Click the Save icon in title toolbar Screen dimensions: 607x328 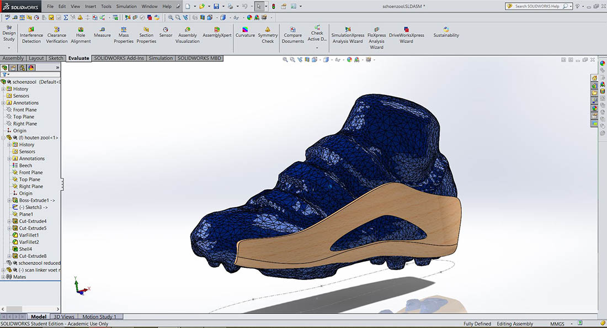pyautogui.click(x=216, y=6)
